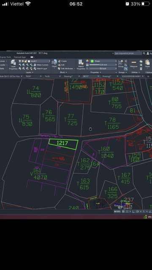Open the Layer Properties manager

point(13,65)
